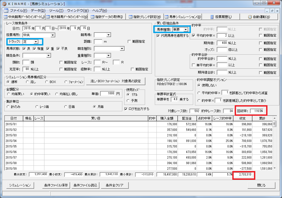The width and height of the screenshot is (282, 198).
Task: Toggle the 単平均的中率× checkbox
Action: click(x=193, y=65)
